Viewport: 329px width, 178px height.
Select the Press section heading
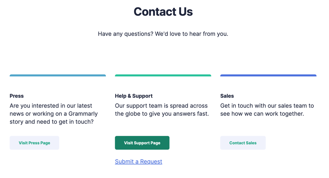17,96
